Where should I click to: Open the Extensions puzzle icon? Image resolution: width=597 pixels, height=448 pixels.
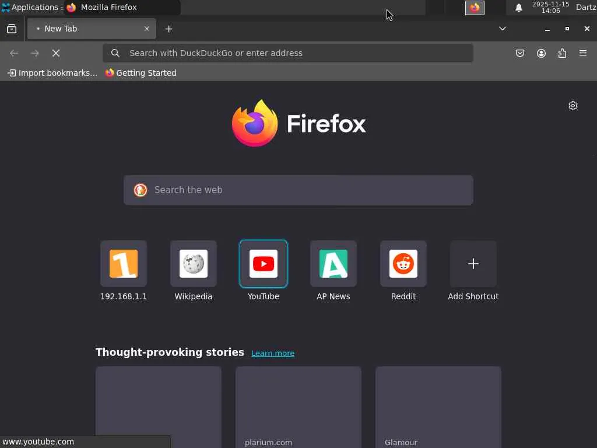tap(562, 53)
